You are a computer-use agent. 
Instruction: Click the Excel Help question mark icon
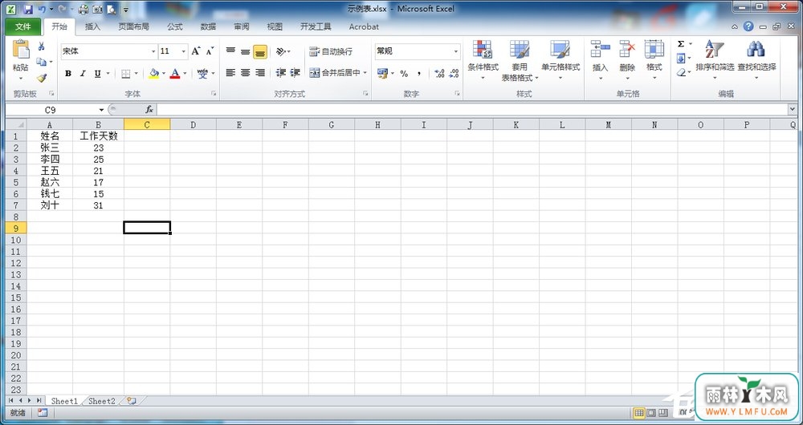[748, 26]
